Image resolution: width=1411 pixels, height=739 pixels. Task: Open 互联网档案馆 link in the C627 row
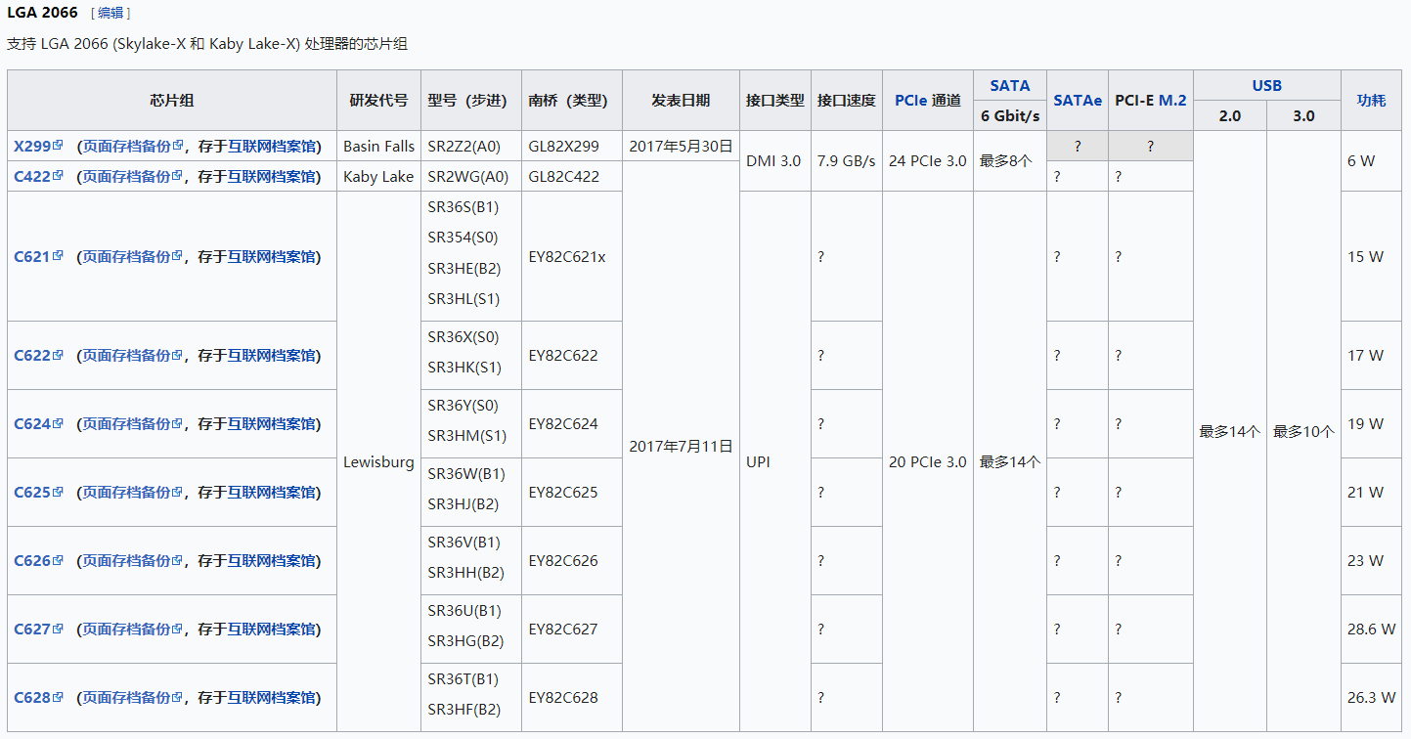pos(272,629)
